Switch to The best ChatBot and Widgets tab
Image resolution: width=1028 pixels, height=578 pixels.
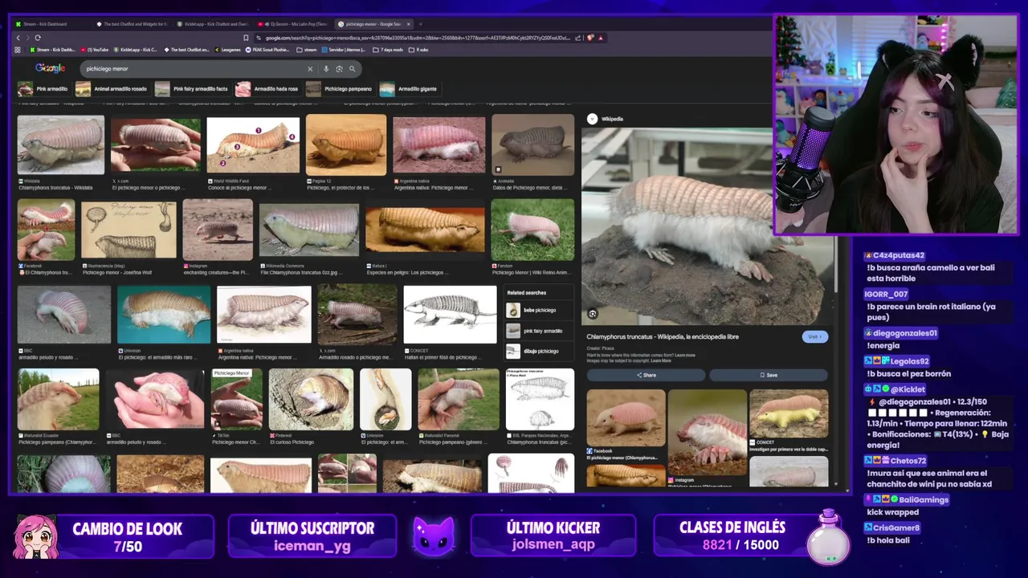pyautogui.click(x=130, y=24)
